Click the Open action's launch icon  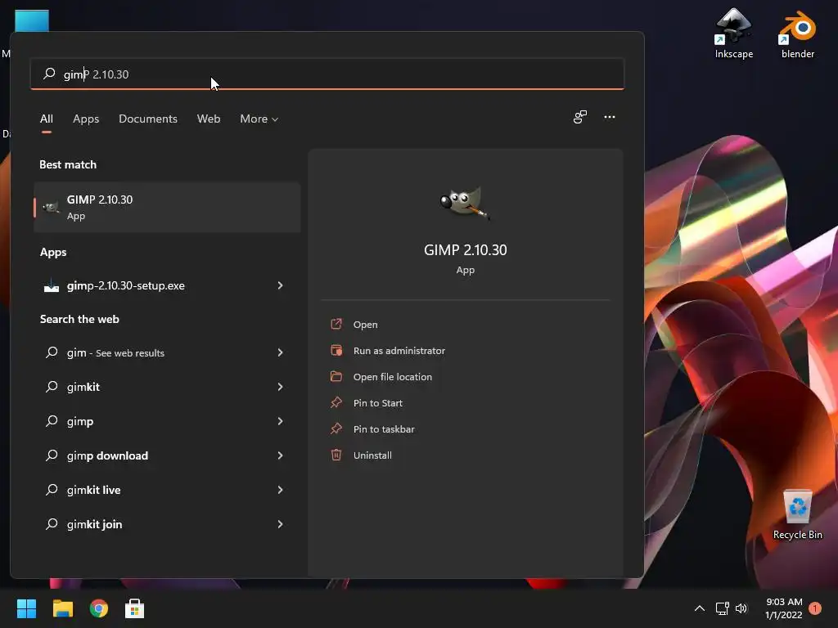click(336, 324)
